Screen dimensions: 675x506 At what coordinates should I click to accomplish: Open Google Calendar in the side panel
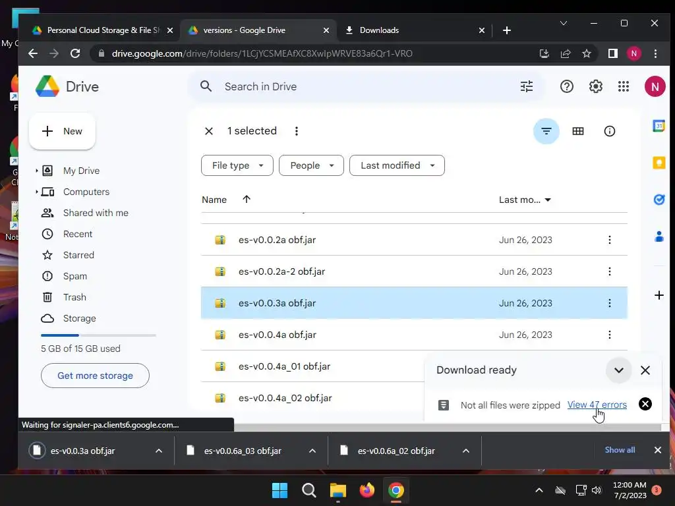pyautogui.click(x=659, y=126)
